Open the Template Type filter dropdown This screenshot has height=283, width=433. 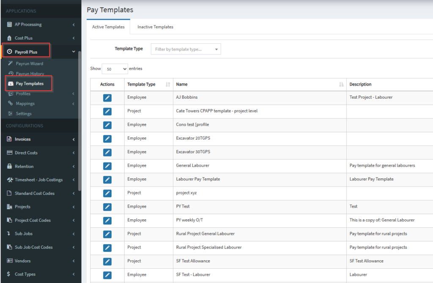[186, 49]
